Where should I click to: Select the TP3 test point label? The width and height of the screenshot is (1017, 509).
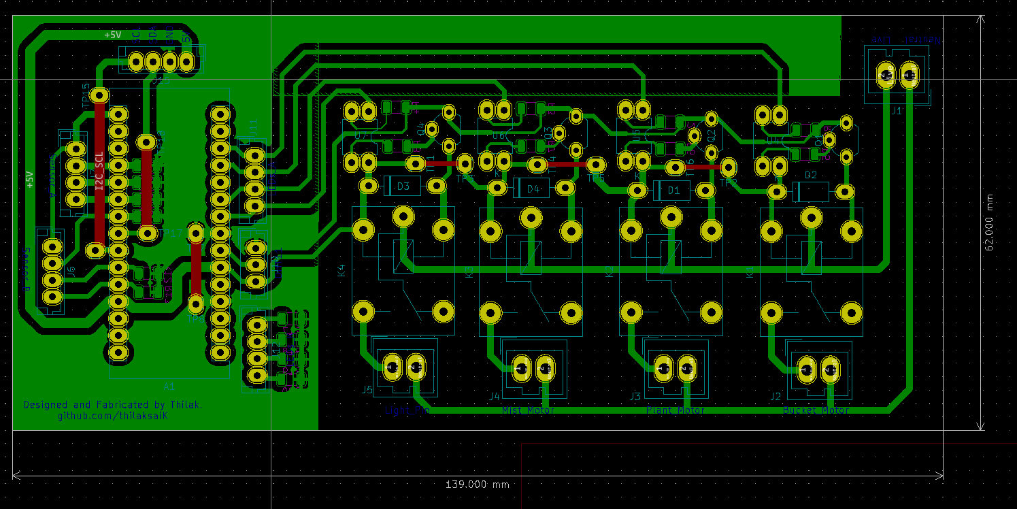pos(465,178)
